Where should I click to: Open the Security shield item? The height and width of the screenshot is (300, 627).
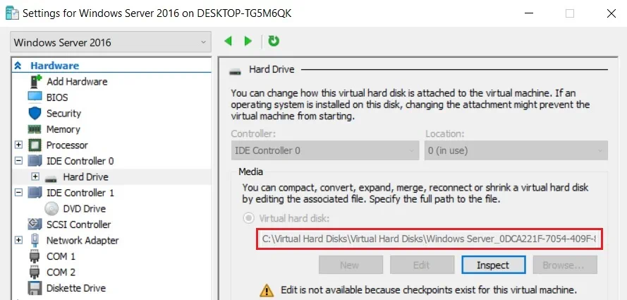coord(63,113)
